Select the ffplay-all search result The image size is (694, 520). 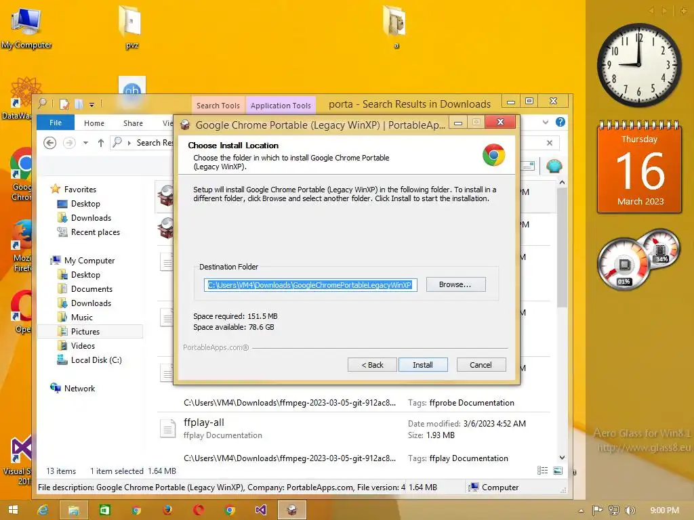[x=354, y=440]
